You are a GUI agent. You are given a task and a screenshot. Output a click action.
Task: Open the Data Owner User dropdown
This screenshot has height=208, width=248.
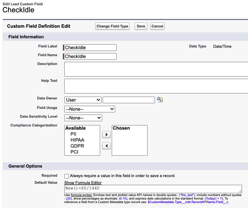83,100
